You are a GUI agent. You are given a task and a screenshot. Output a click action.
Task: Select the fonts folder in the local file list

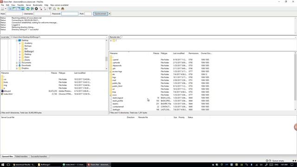pos(6,83)
